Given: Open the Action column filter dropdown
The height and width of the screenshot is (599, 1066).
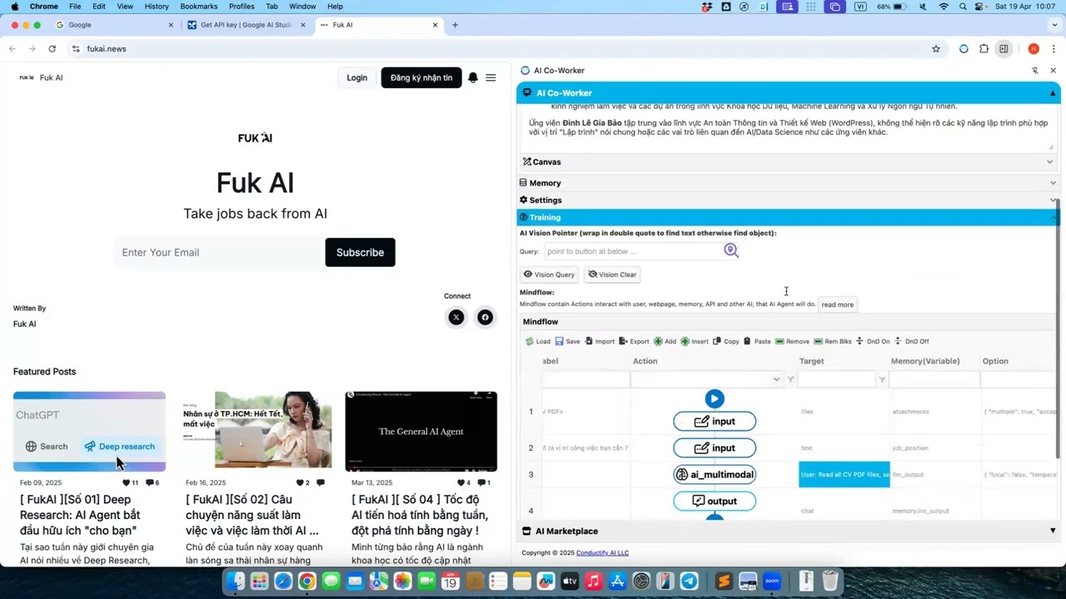Looking at the screenshot, I should [776, 379].
